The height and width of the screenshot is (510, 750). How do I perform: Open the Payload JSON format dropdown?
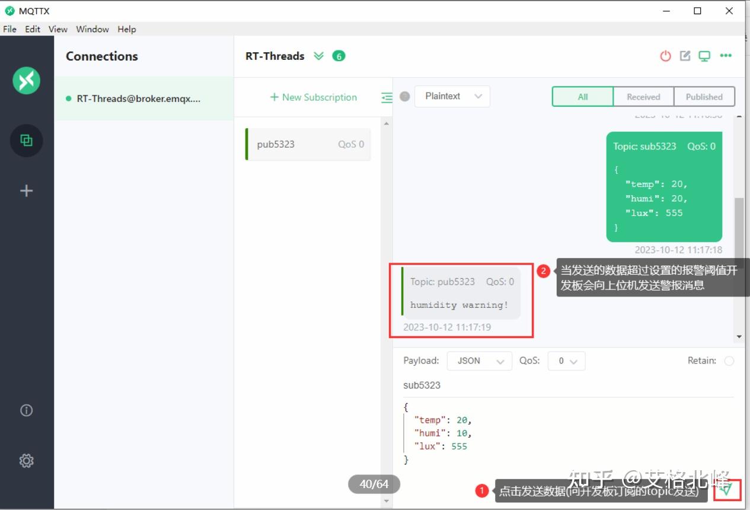(x=480, y=361)
